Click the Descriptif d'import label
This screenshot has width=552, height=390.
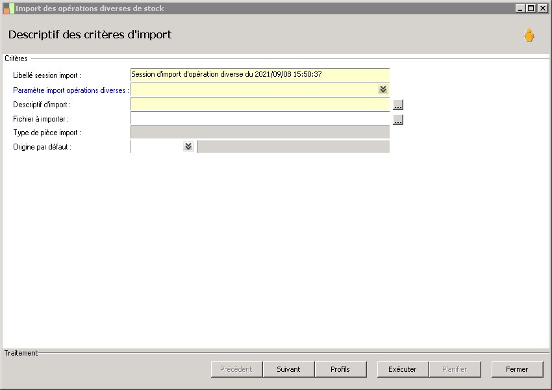click(x=42, y=105)
